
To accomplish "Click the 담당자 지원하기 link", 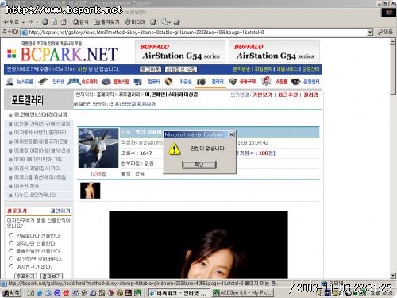I will click(x=138, y=104).
